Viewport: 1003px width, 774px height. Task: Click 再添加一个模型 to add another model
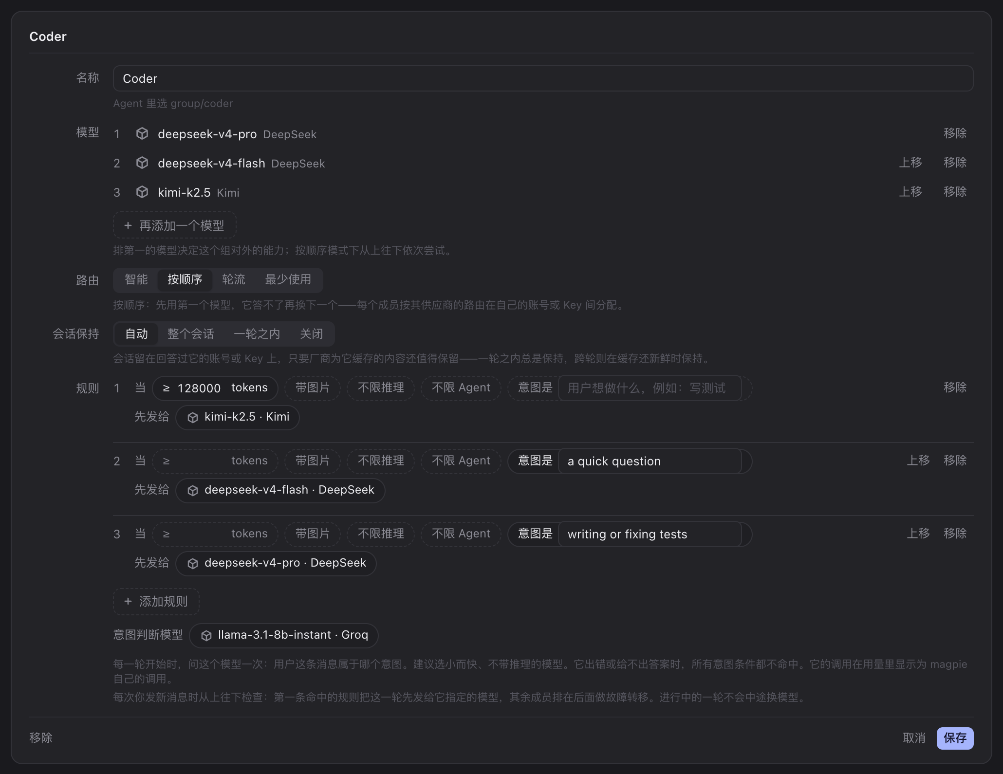pos(175,225)
